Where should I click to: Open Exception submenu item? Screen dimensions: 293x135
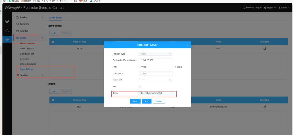tap(24, 59)
